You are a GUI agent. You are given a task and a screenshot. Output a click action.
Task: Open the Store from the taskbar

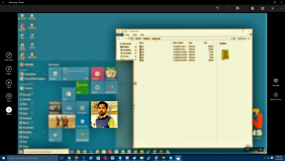pyautogui.click(x=98, y=158)
